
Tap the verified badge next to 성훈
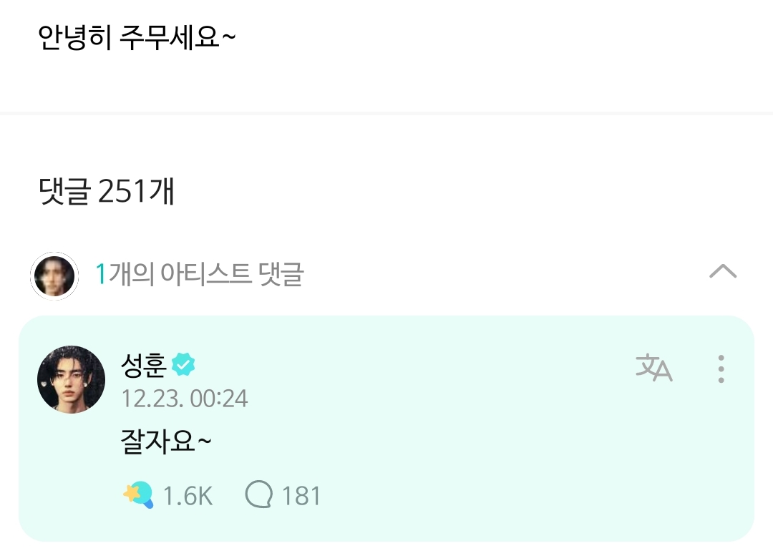click(183, 366)
